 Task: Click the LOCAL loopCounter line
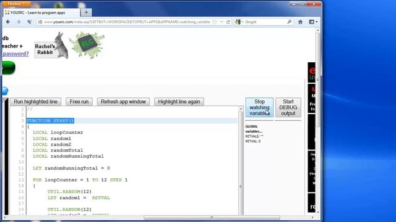[x=58, y=133]
